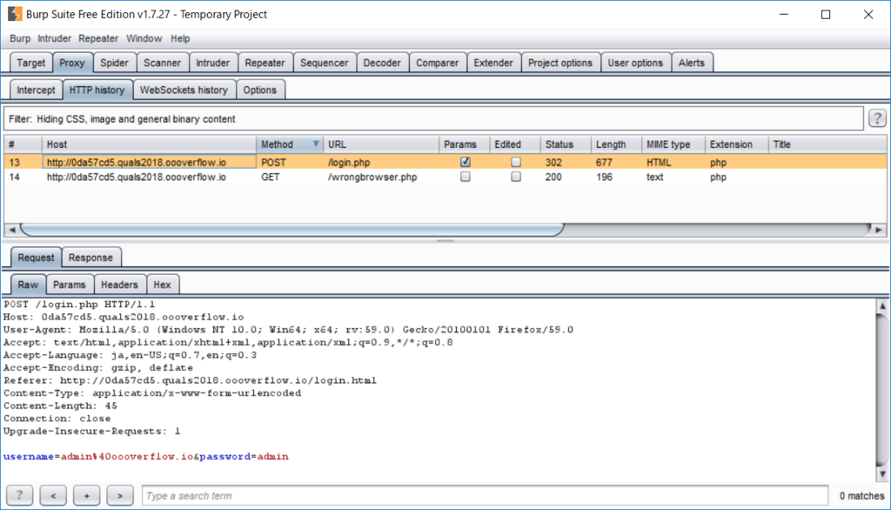The image size is (891, 510).
Task: Switch request view to Headers tab
Action: click(119, 285)
